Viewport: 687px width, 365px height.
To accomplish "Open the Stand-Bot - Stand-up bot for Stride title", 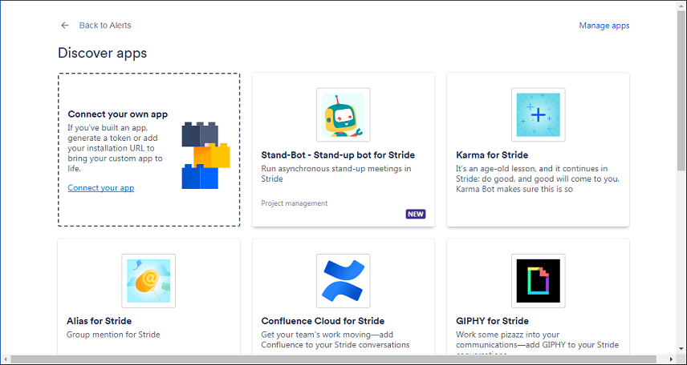I will click(x=338, y=154).
